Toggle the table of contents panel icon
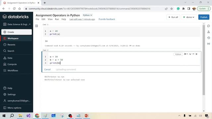The width and height of the screenshot is (212, 119). (36, 26)
